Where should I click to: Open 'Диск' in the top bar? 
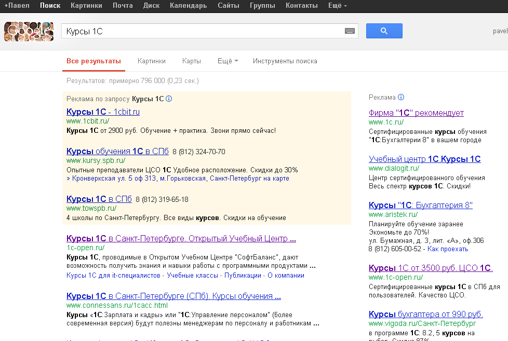pyautogui.click(x=151, y=6)
